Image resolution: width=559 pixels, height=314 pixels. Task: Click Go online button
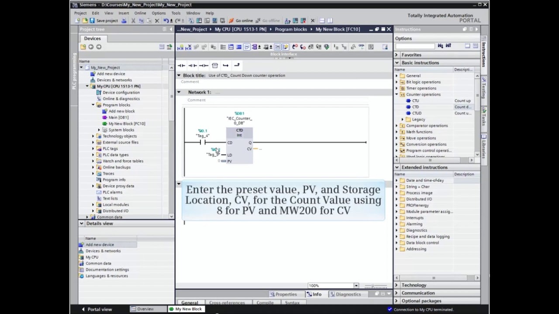pyautogui.click(x=242, y=20)
